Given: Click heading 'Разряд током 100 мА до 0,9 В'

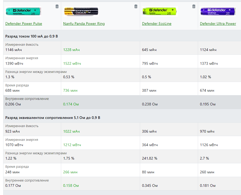Looking at the screenshot, I should 32,36.
